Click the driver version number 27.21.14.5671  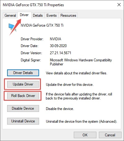pyautogui.click(x=60, y=53)
